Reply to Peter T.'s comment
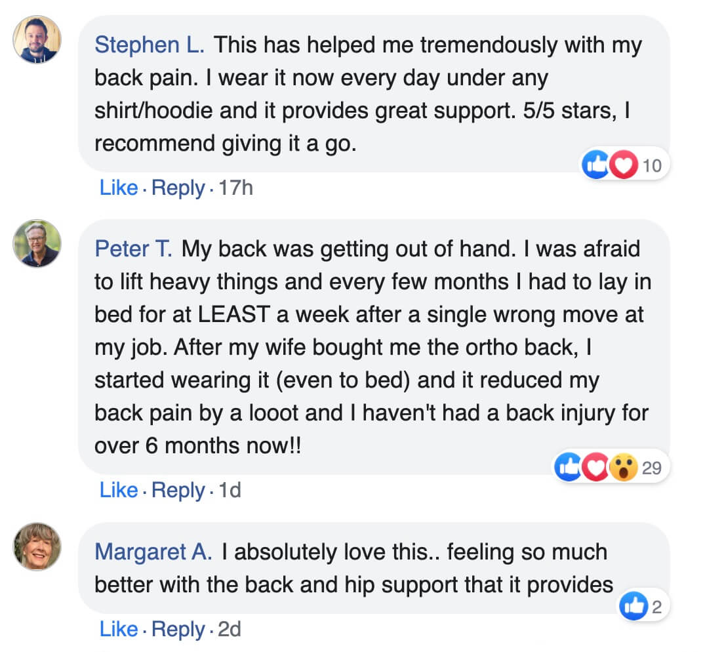Viewport: 703px width, 652px height. click(x=178, y=490)
